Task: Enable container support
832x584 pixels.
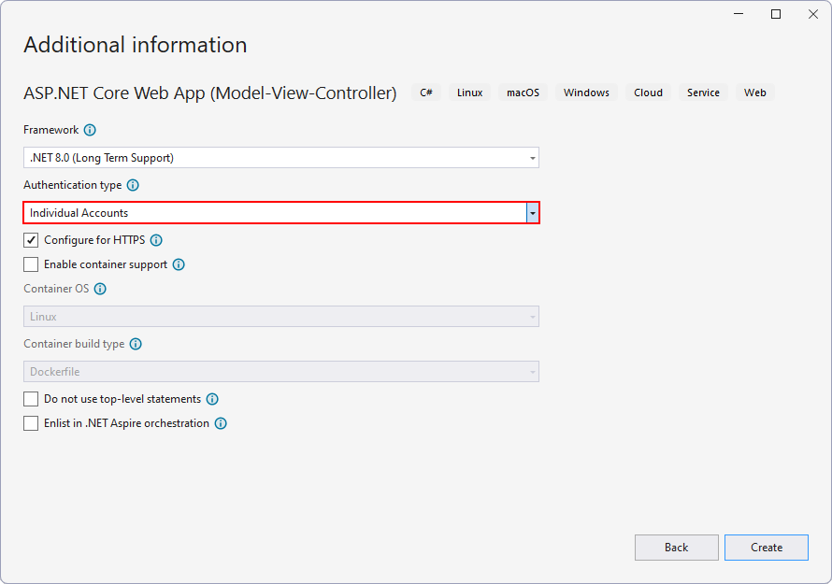Action: 31,264
